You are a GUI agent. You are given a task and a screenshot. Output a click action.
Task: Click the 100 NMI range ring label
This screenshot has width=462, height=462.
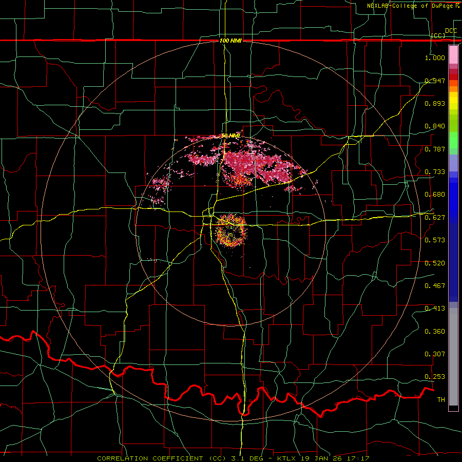[x=230, y=41]
